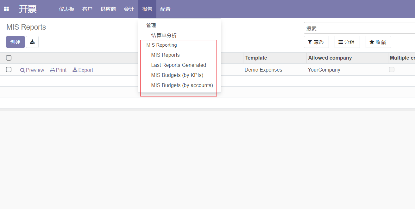Select MIS Reports from the menu
The height and width of the screenshot is (209, 415).
pos(165,55)
